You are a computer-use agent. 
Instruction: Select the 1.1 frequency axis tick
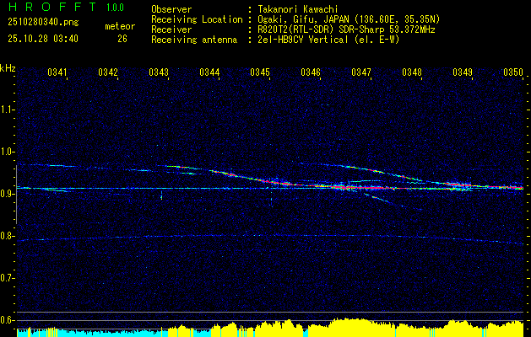pos(8,110)
